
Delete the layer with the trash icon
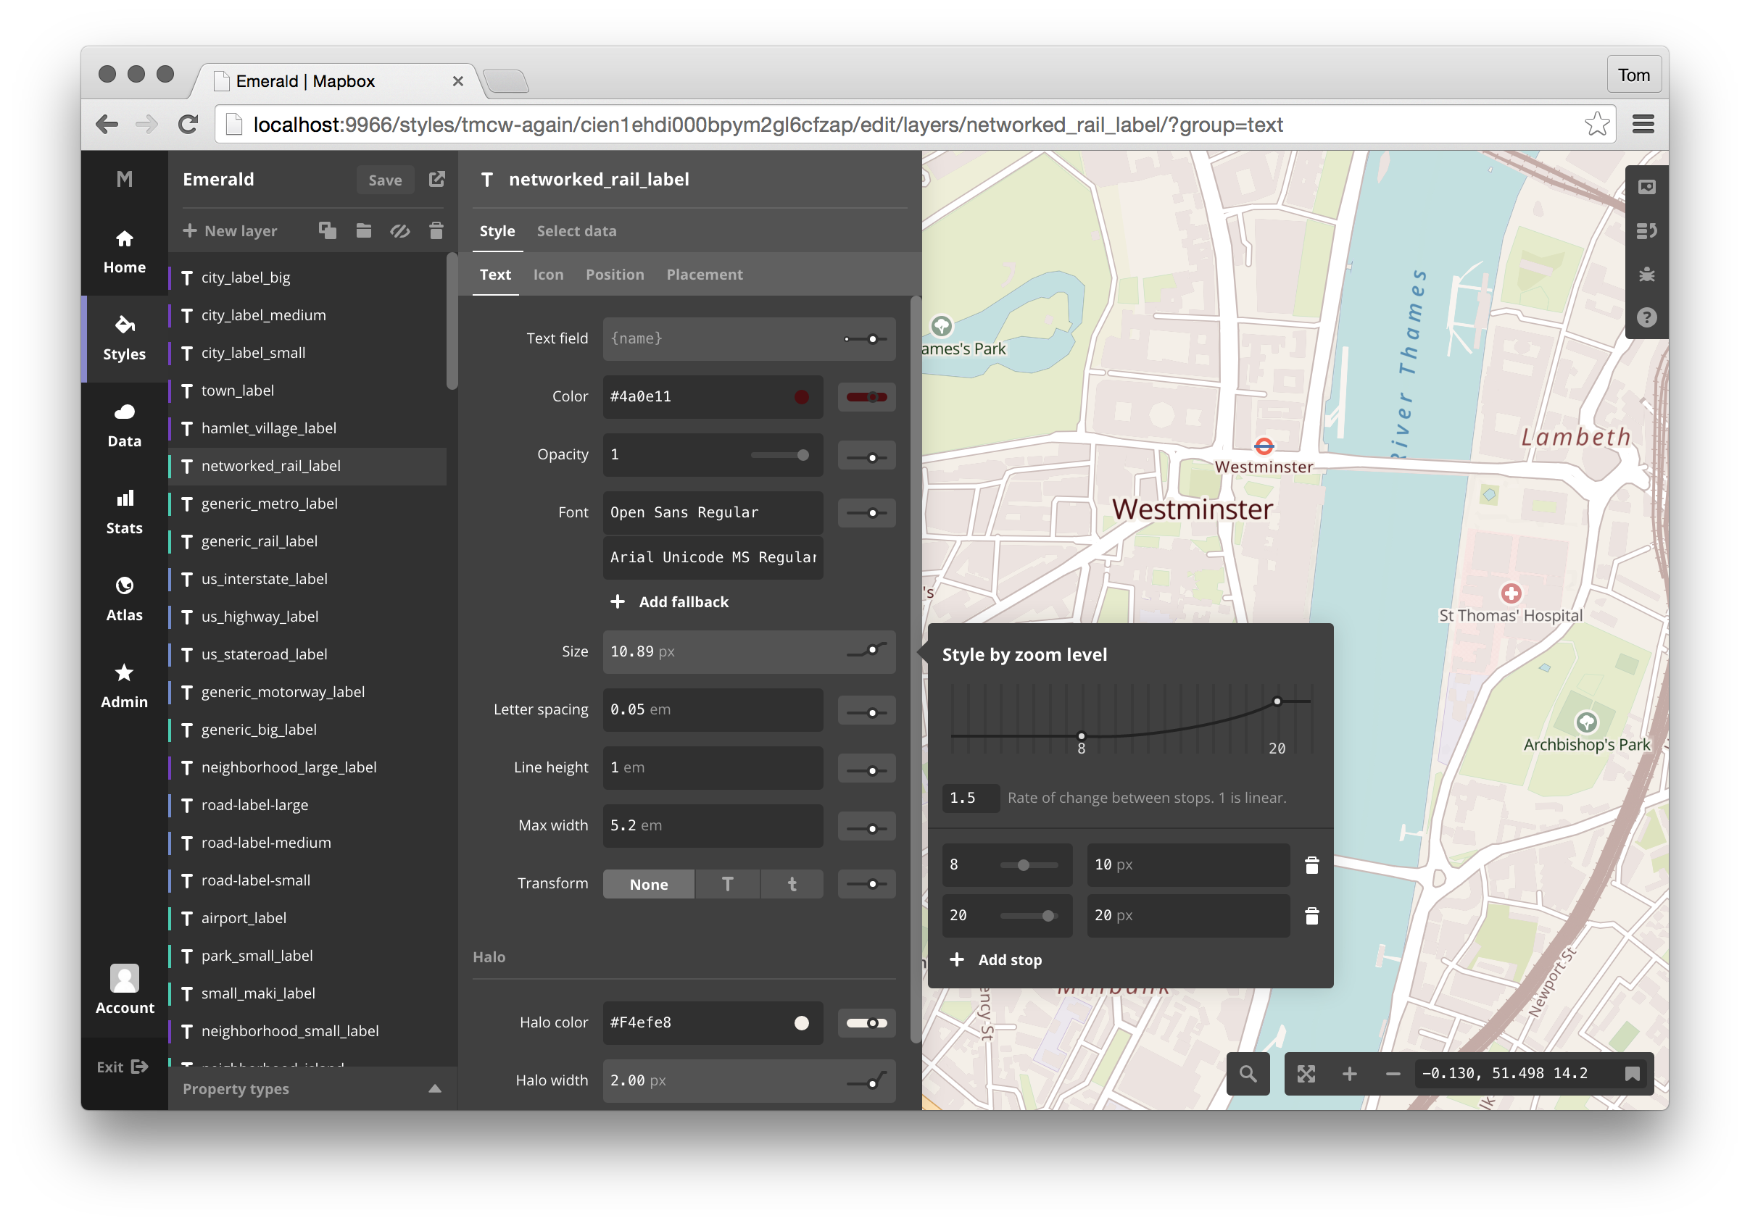[x=436, y=230]
